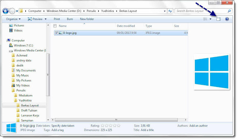Uncheck the 8-logo.jpg checkbox
Viewport: 238px width, 140px height.
[x=57, y=33]
